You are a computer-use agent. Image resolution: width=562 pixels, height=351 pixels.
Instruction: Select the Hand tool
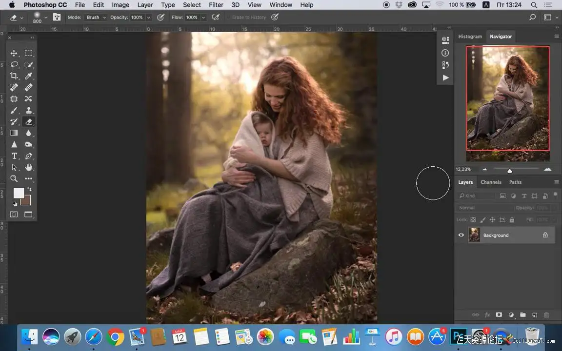[x=29, y=167]
